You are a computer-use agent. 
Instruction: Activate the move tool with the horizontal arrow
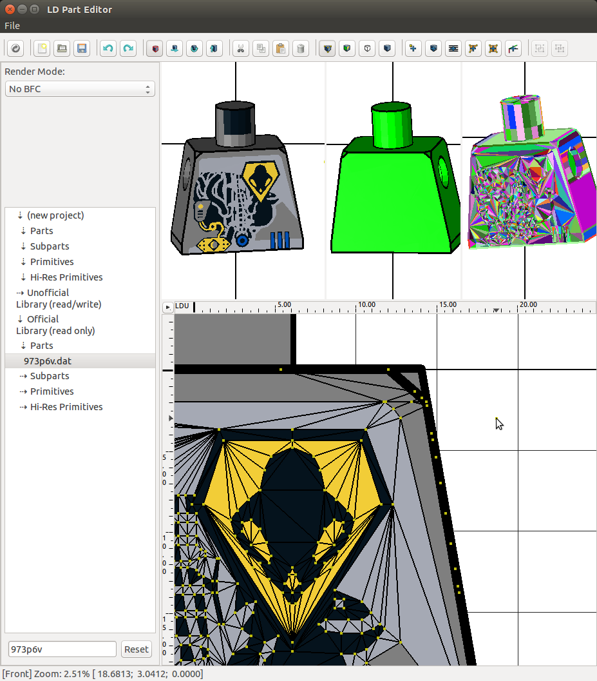point(175,48)
